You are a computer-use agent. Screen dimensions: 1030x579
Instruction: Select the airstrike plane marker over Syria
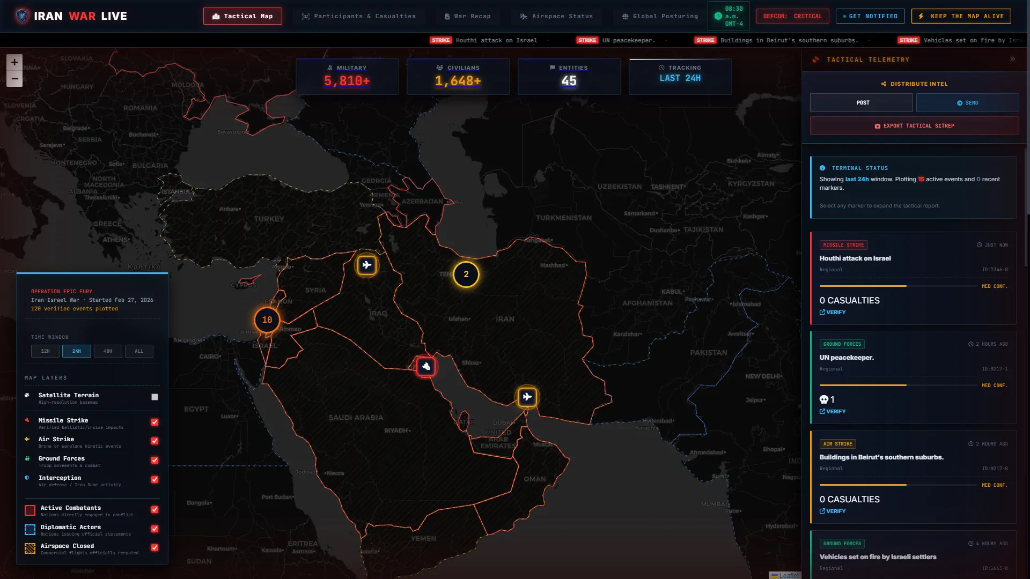[366, 265]
